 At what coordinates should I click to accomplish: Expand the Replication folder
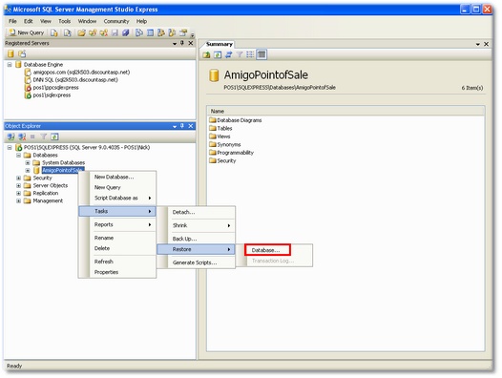(18, 193)
